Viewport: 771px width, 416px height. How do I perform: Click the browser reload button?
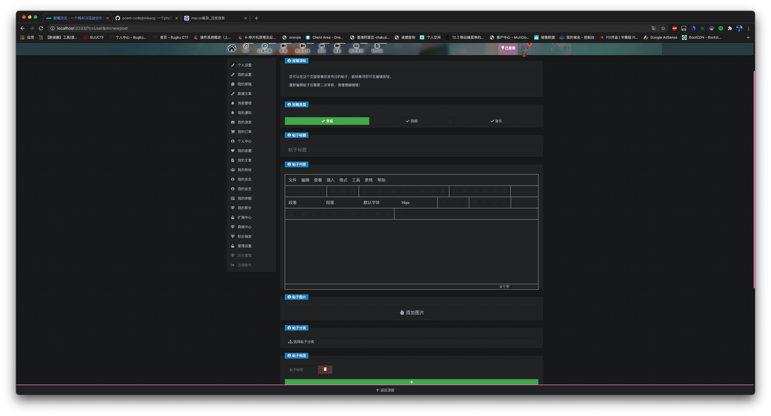[x=41, y=28]
